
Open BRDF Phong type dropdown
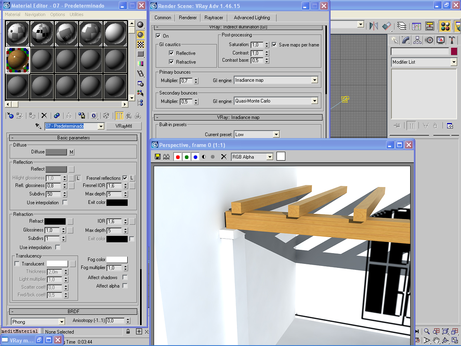click(62, 322)
